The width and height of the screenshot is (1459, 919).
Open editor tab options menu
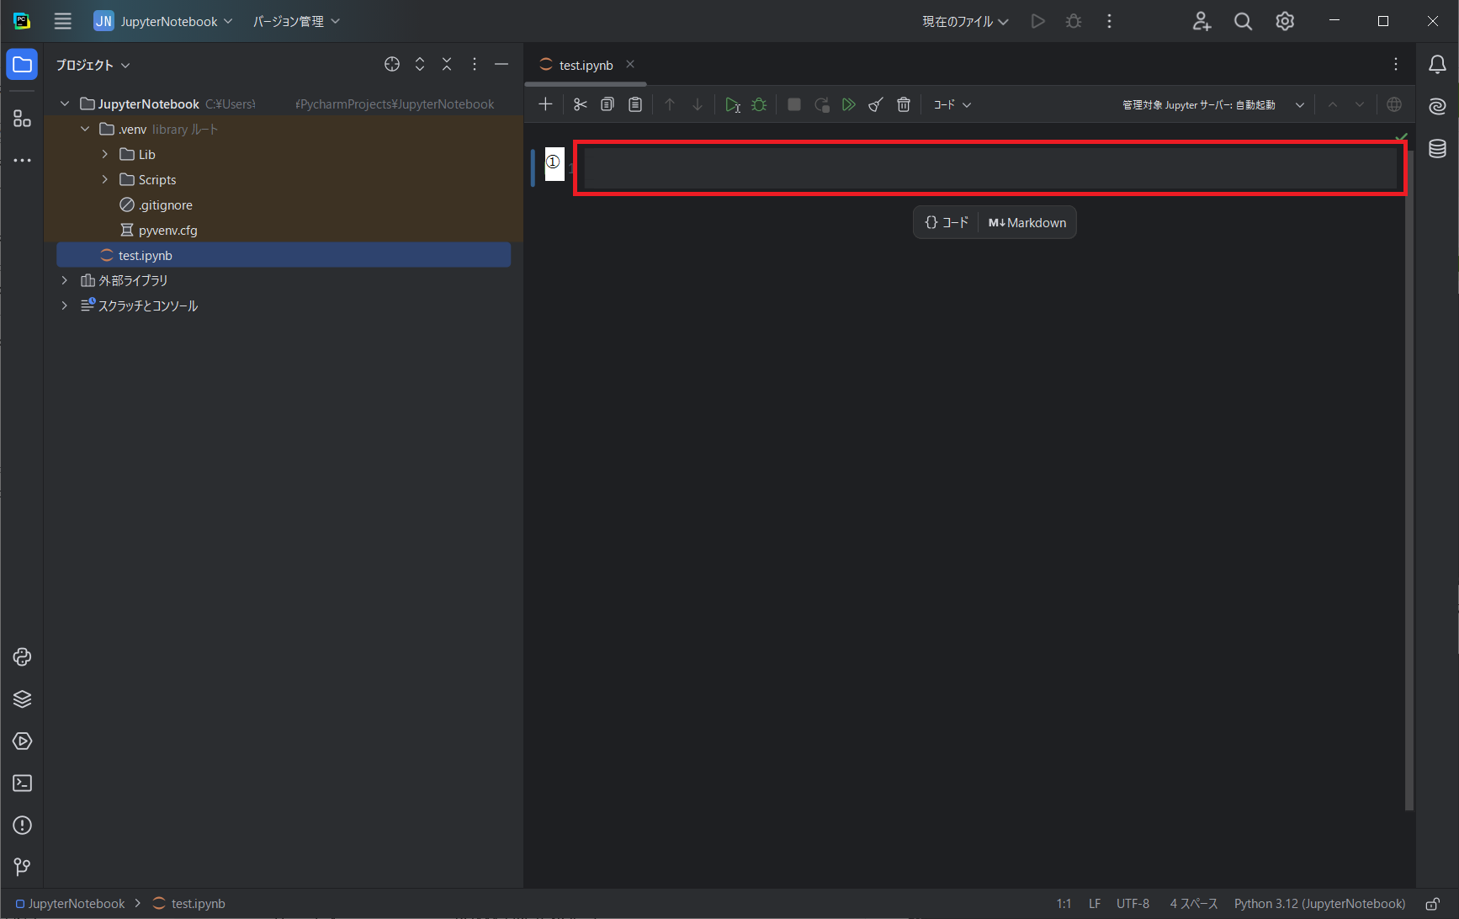point(1396,64)
